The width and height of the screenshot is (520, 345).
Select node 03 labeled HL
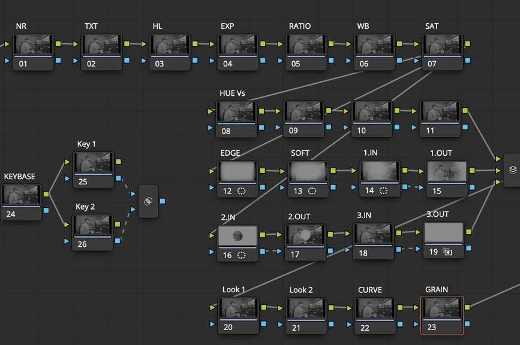tap(170, 52)
